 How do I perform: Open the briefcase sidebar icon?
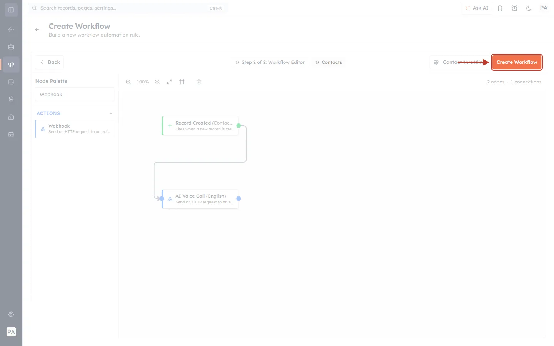click(11, 47)
